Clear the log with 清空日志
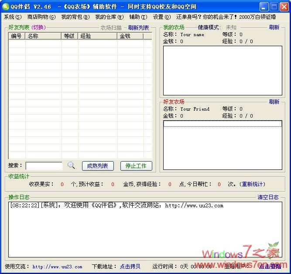 [268, 197]
